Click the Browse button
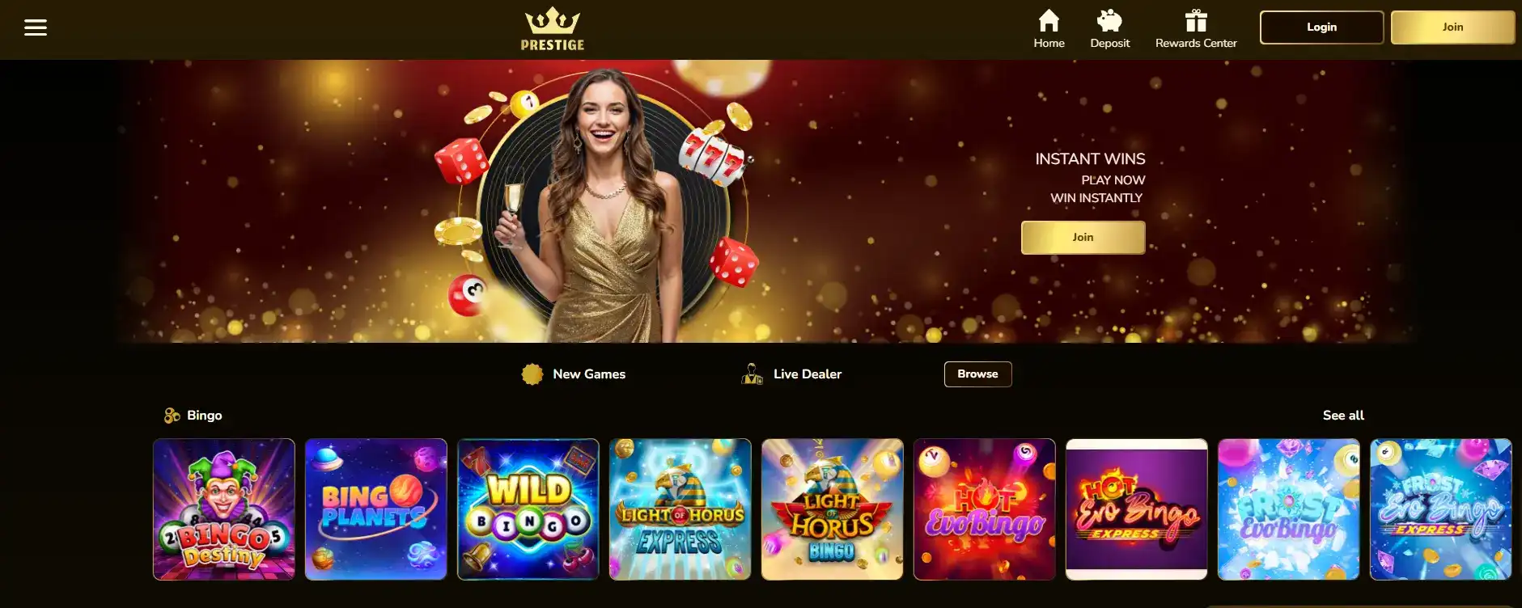The height and width of the screenshot is (608, 1522). (x=977, y=374)
